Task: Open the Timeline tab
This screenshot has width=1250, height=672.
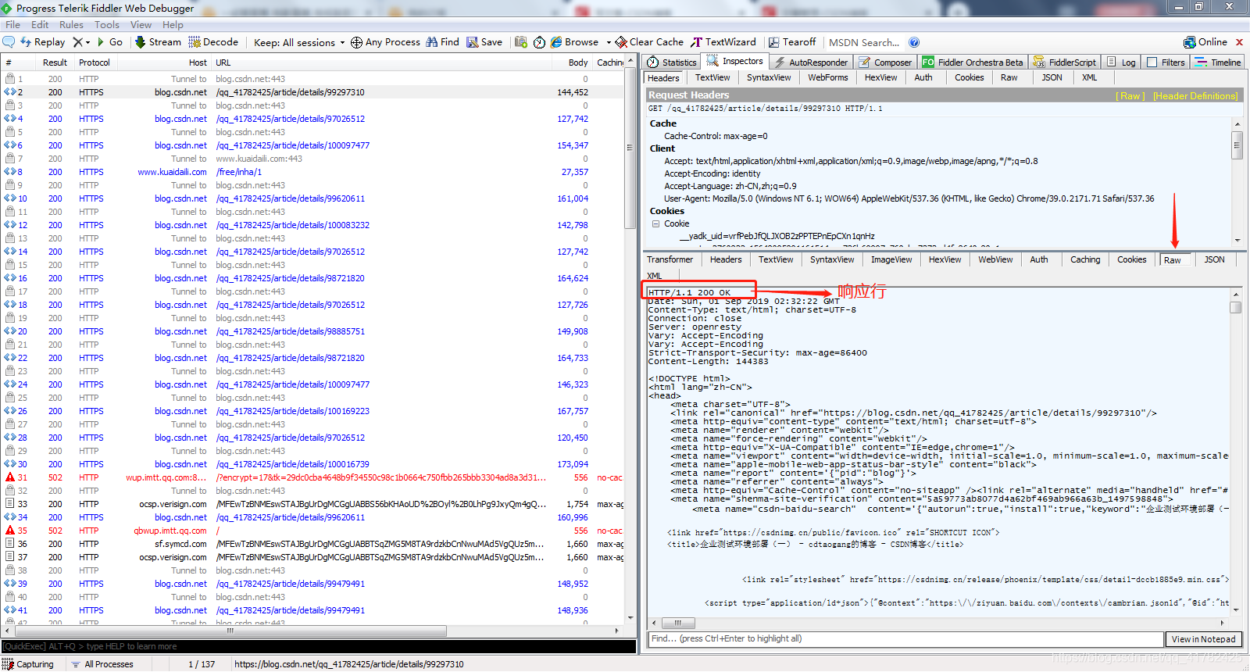Action: pyautogui.click(x=1219, y=62)
